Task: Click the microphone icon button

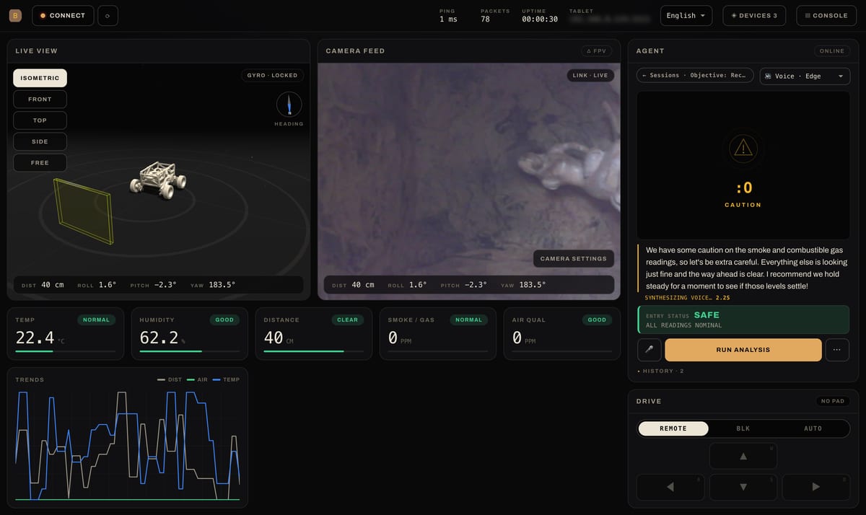Action: click(649, 350)
